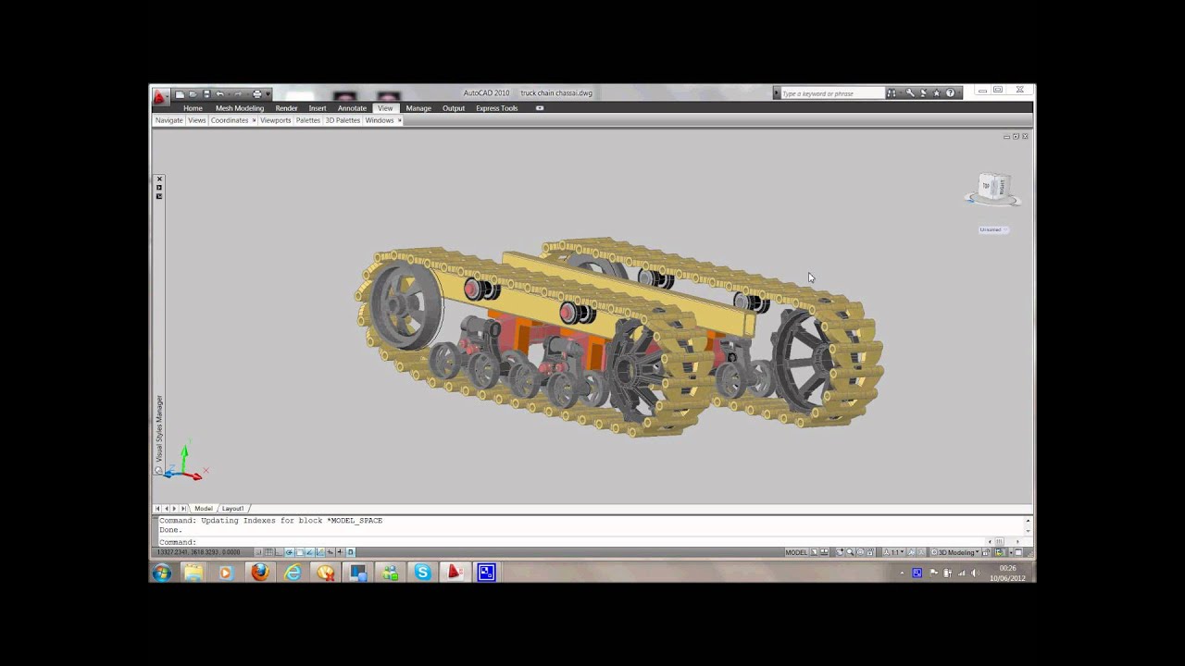Open the Express Tools ribbon tab
The width and height of the screenshot is (1185, 666).
497,108
